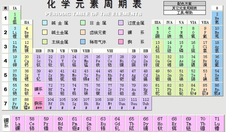The width and height of the screenshot is (226, 132).
Task: Select the Helium (He) element cell
Action: tap(217, 18)
